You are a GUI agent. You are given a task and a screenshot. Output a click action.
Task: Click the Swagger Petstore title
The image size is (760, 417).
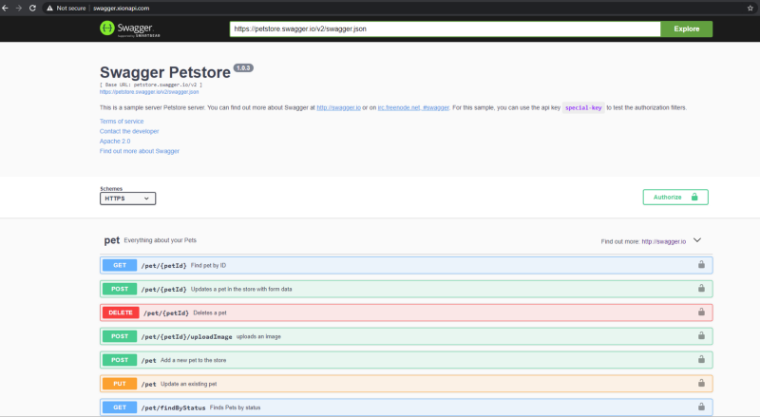(165, 72)
